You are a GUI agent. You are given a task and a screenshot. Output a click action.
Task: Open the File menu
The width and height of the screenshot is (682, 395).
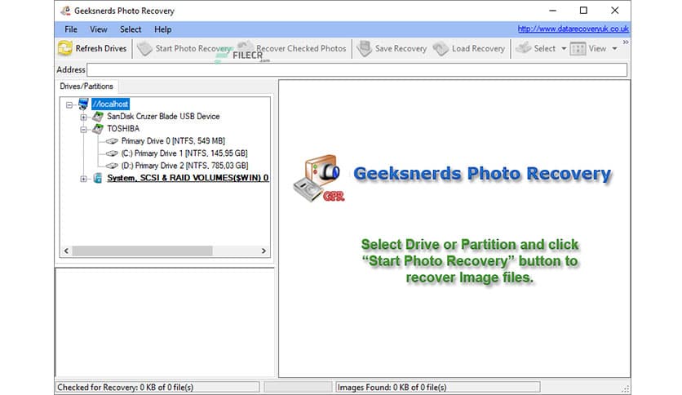coord(71,29)
